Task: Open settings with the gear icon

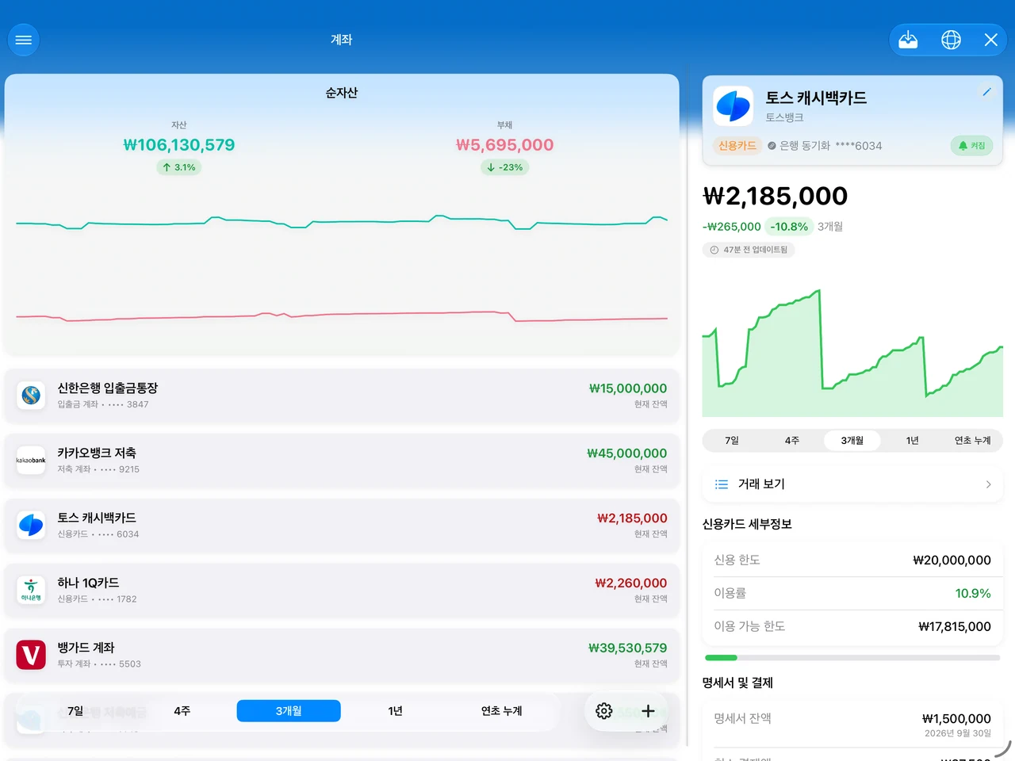Action: [x=604, y=711]
